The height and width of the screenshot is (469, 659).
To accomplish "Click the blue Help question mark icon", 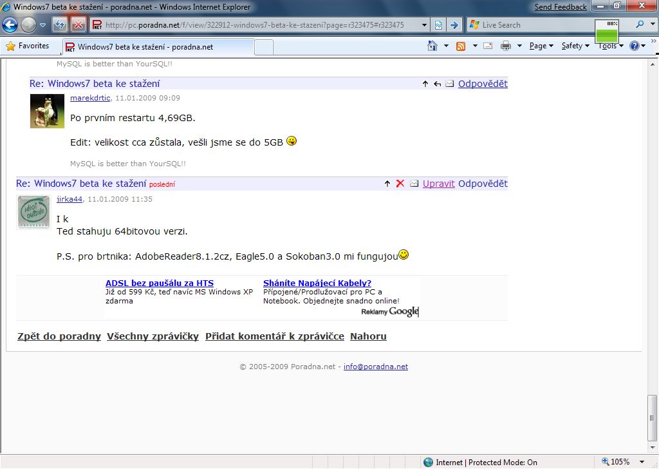I will coord(634,46).
